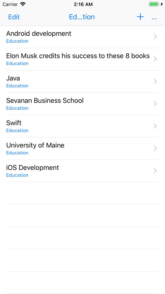Tap the Education label under Java

click(17, 86)
